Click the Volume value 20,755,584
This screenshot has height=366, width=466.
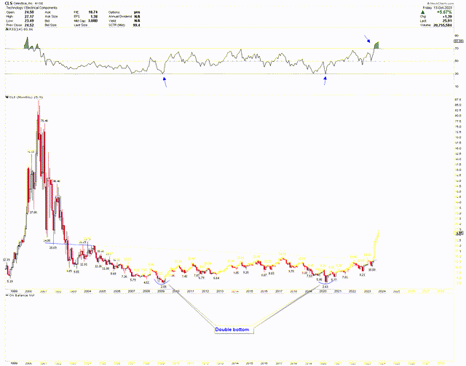443,25
